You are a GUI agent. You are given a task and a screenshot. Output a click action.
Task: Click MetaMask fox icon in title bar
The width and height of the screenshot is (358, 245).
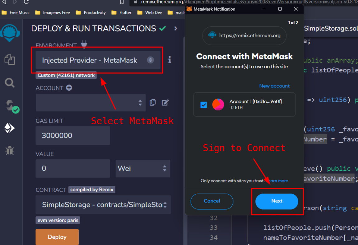[189, 9]
